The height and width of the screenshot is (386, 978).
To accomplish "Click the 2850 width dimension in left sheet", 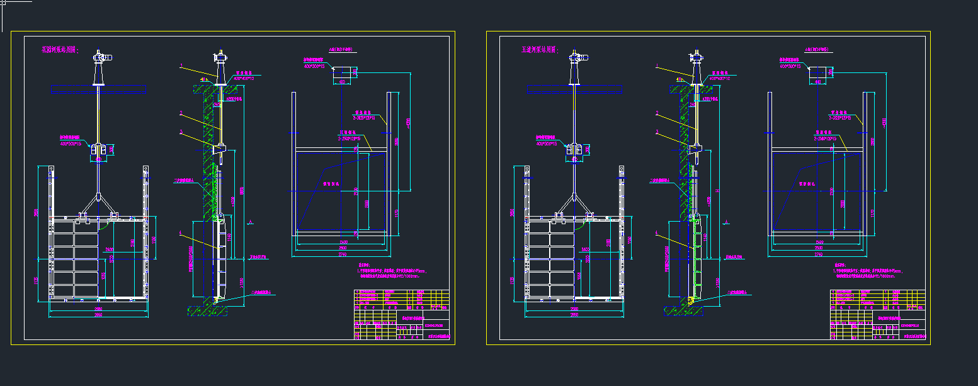I will point(98,315).
